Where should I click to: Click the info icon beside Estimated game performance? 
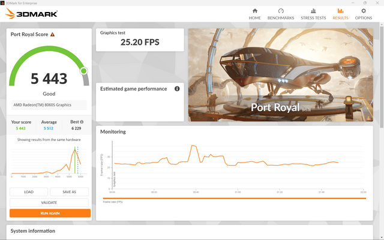pyautogui.click(x=177, y=89)
